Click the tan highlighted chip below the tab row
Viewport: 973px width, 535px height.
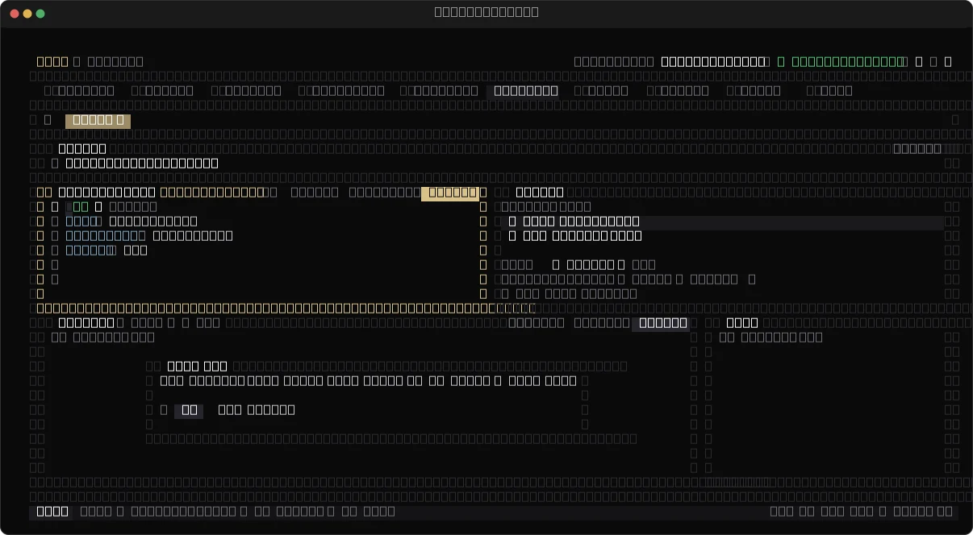(98, 120)
